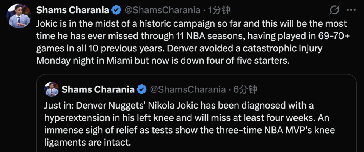Image resolution: width=364 pixels, height=152 pixels.
Task: Click @ShamsCharania handle in the quoted tweet
Action: pyautogui.click(x=188, y=89)
